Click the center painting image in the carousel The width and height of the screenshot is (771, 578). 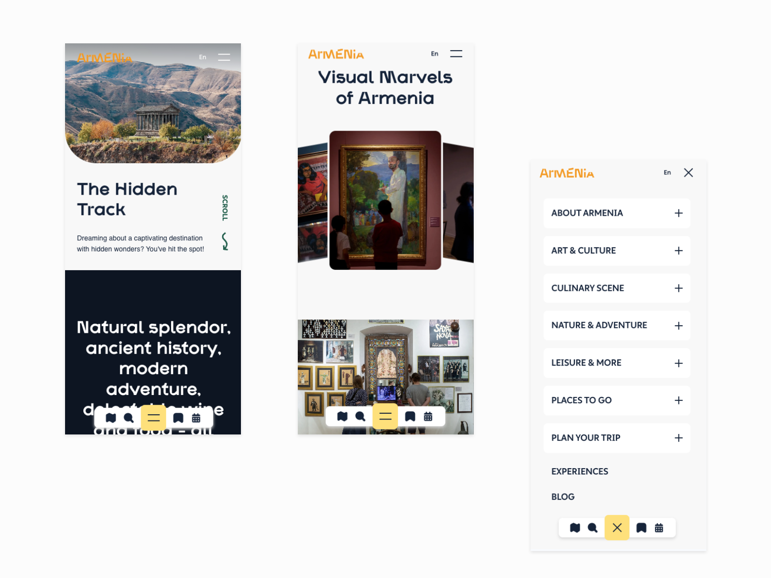click(385, 200)
